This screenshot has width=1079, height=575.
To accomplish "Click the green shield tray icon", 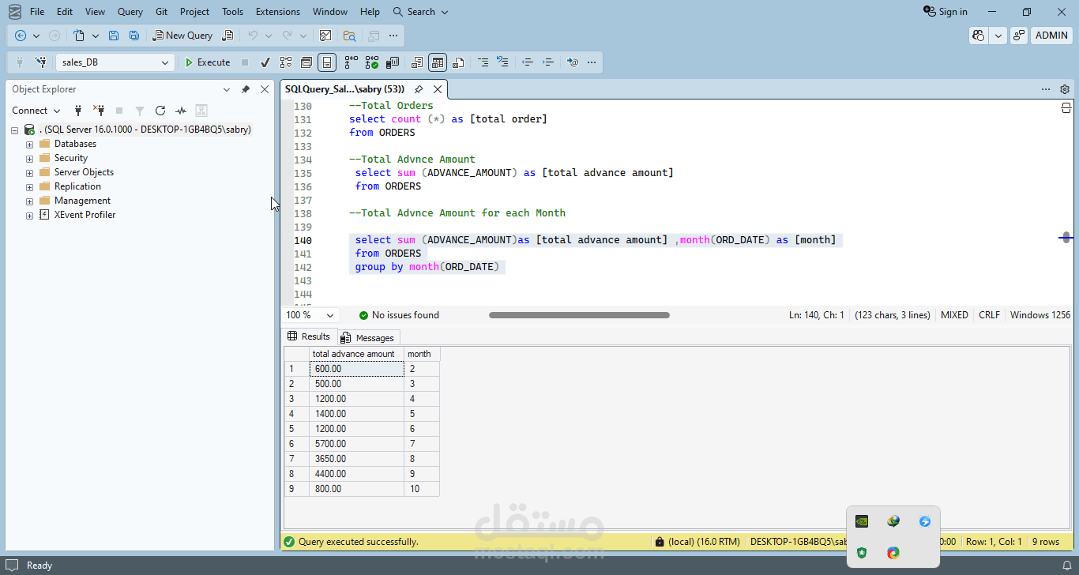I will 862,553.
